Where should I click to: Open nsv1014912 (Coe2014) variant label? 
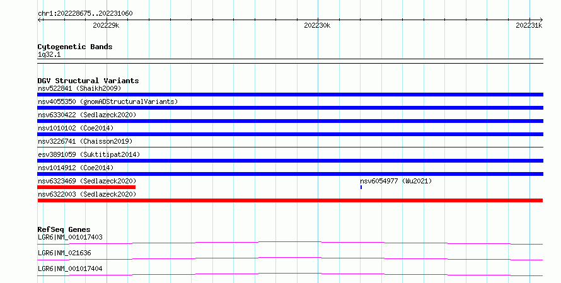(x=76, y=168)
